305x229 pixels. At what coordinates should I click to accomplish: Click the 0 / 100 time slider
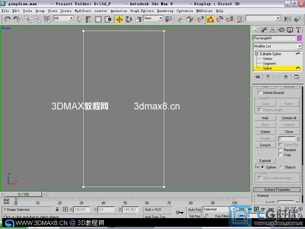[24, 194]
